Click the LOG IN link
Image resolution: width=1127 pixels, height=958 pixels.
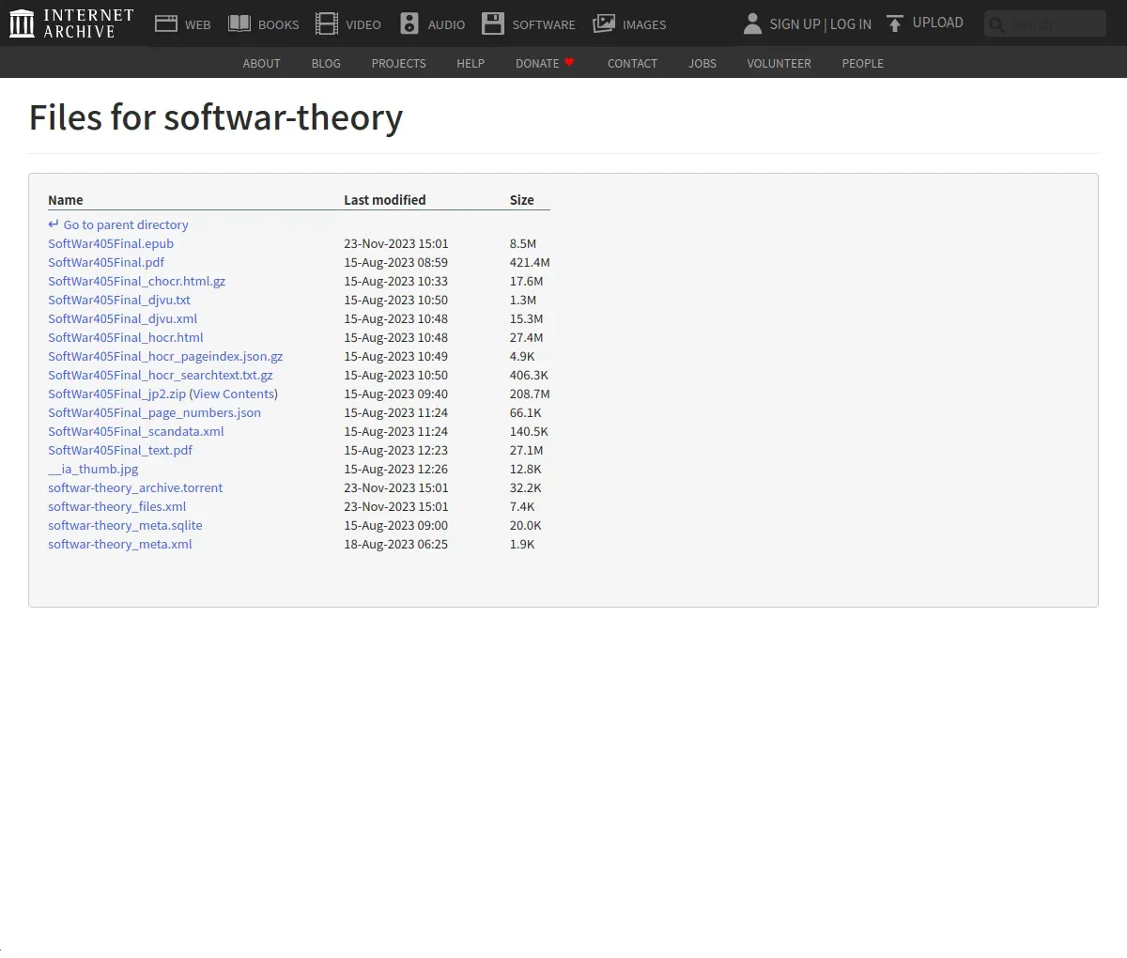[851, 24]
